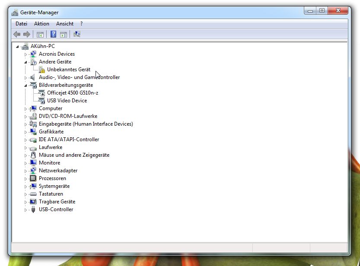
Task: Select Eingabegeräte (Human Interface Devices) label
Action: coord(86,124)
